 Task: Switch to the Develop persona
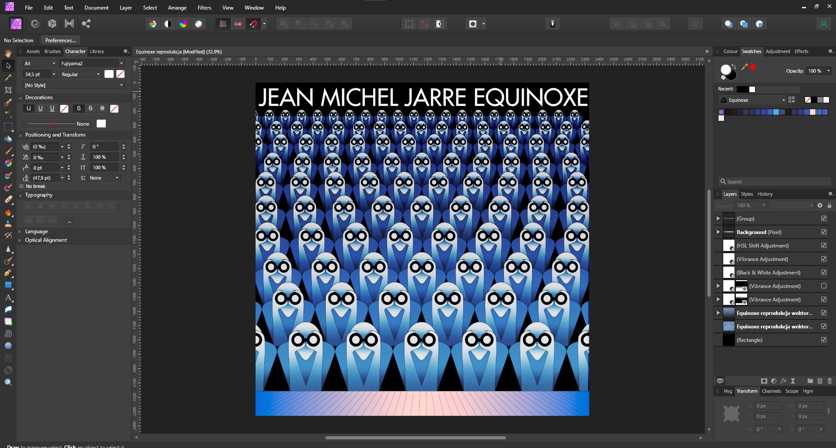(52, 24)
